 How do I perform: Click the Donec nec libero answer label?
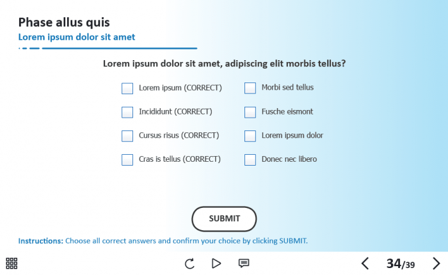(x=289, y=159)
